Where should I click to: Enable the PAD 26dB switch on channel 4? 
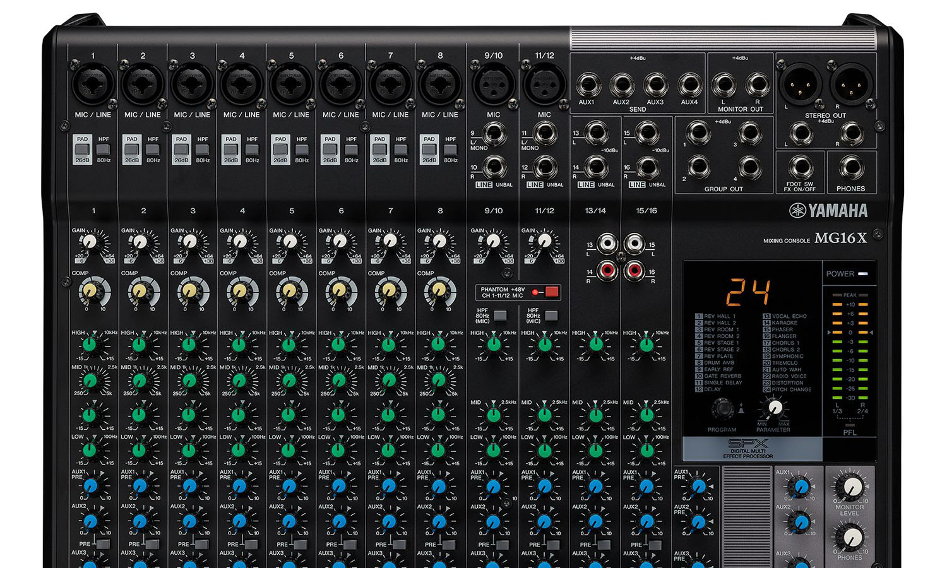point(231,150)
